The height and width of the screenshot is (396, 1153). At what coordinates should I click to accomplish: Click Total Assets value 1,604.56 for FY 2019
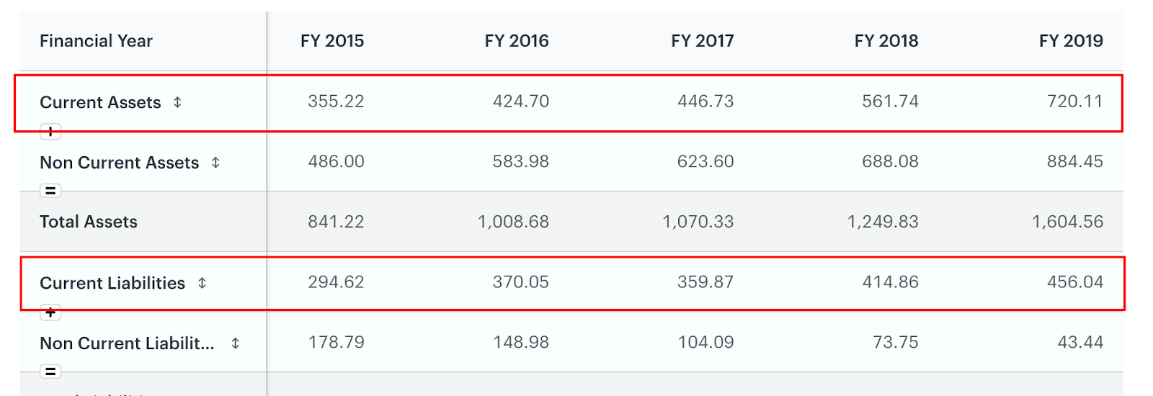click(x=1067, y=222)
